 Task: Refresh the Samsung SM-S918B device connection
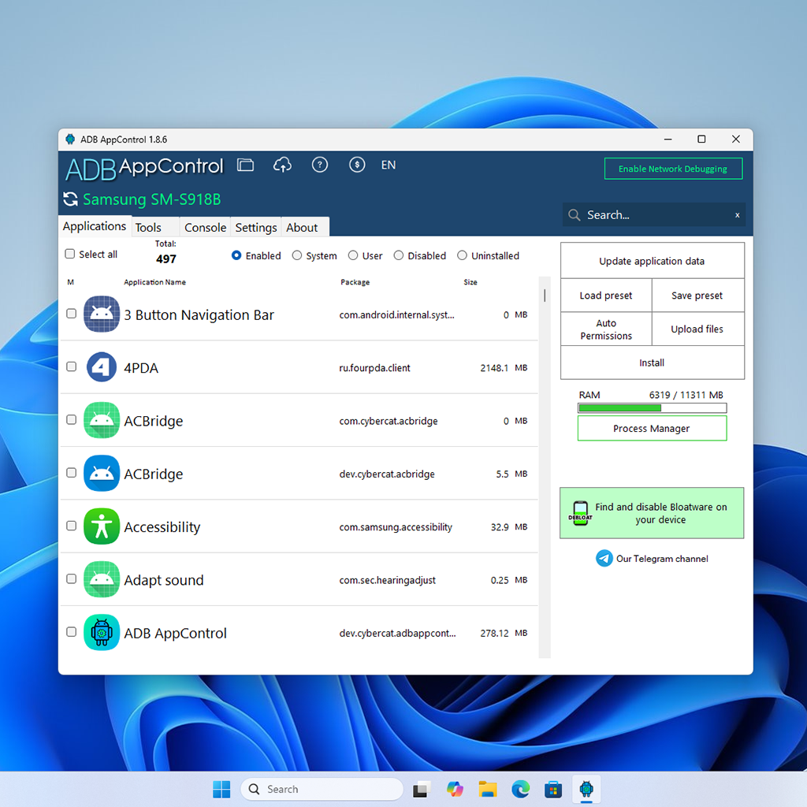point(70,199)
